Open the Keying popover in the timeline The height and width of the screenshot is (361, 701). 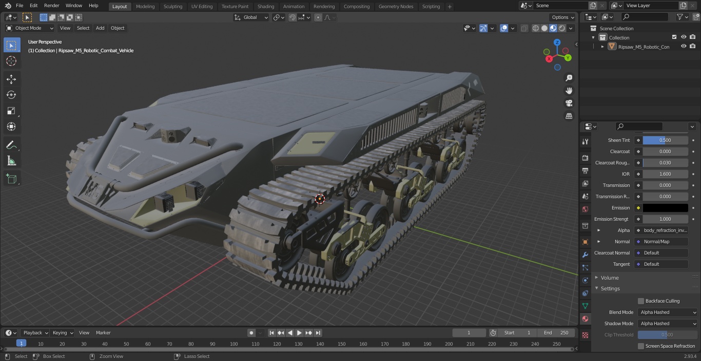point(62,333)
